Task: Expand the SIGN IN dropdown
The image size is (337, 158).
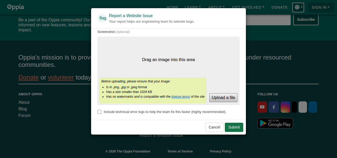Action: [320, 7]
